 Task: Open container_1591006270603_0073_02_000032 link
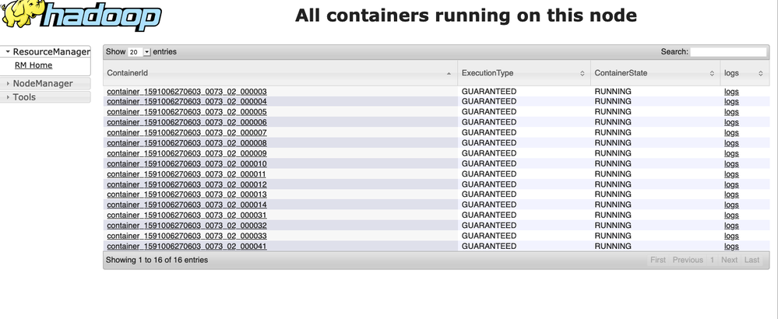(187, 226)
